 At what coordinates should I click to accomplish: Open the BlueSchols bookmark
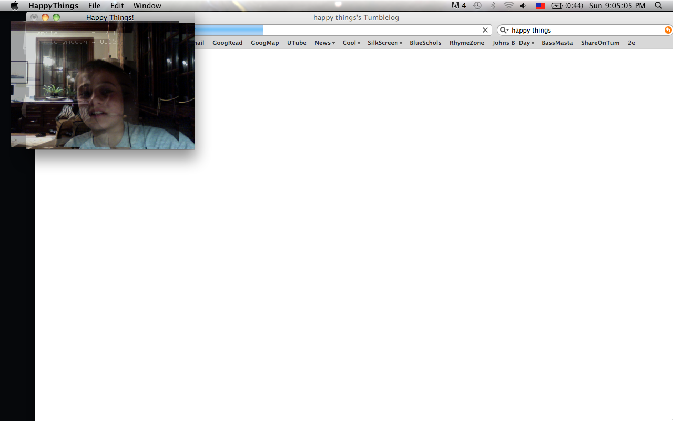425,43
